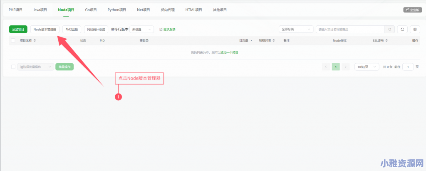Open the Net项目 tab
Viewport: 426px width, 171px height.
click(x=144, y=10)
